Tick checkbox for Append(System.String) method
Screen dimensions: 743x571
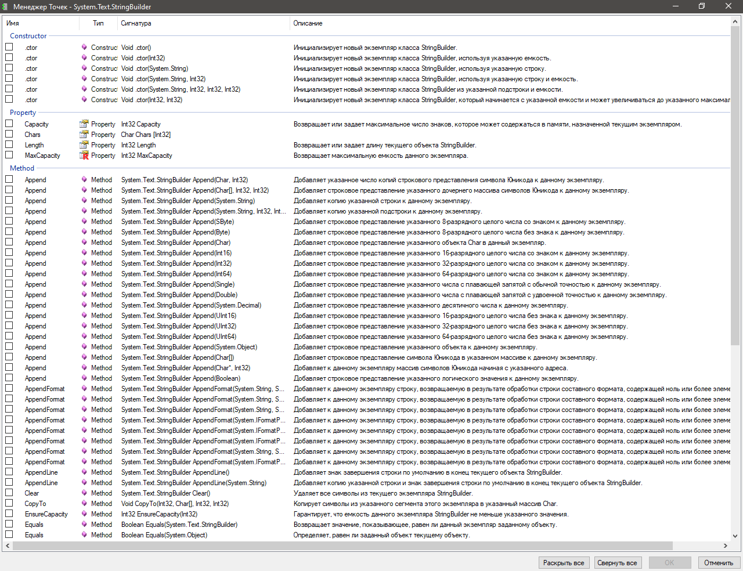pos(9,201)
